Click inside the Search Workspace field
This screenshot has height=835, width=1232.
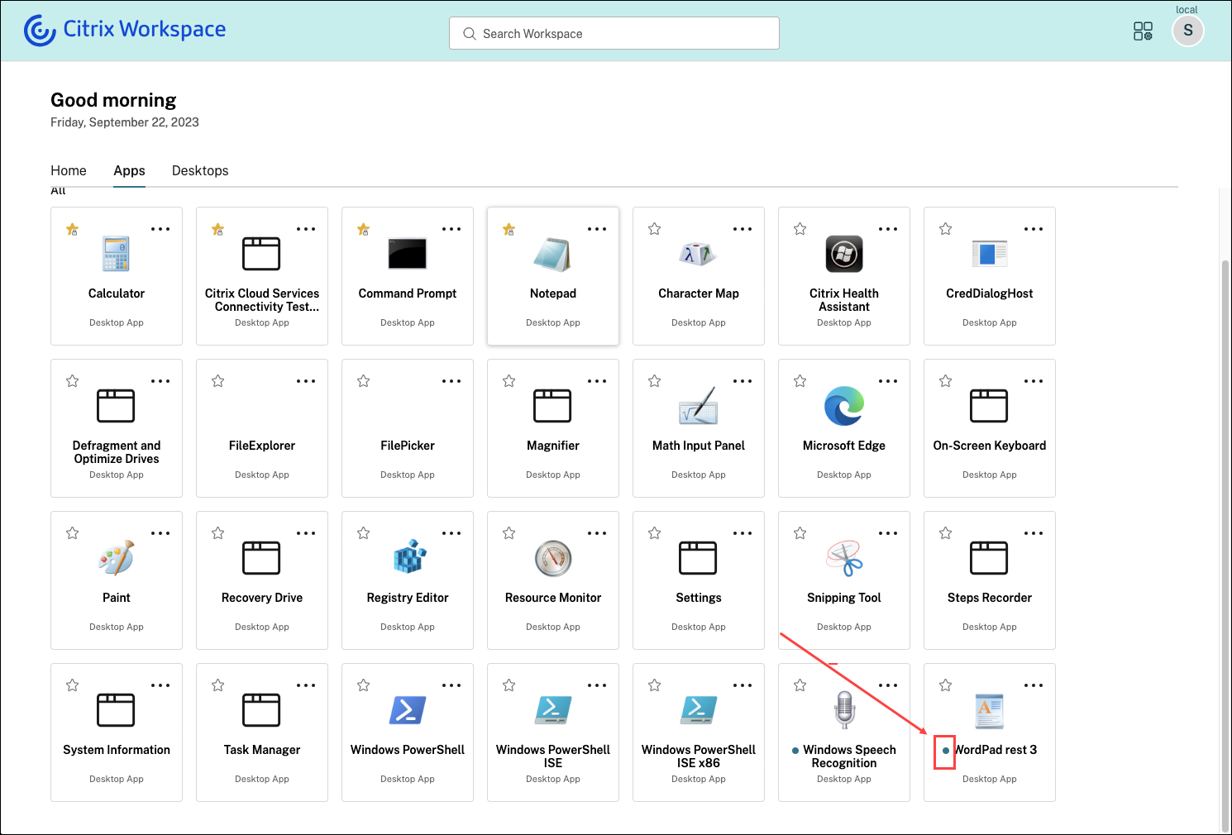pyautogui.click(x=614, y=33)
